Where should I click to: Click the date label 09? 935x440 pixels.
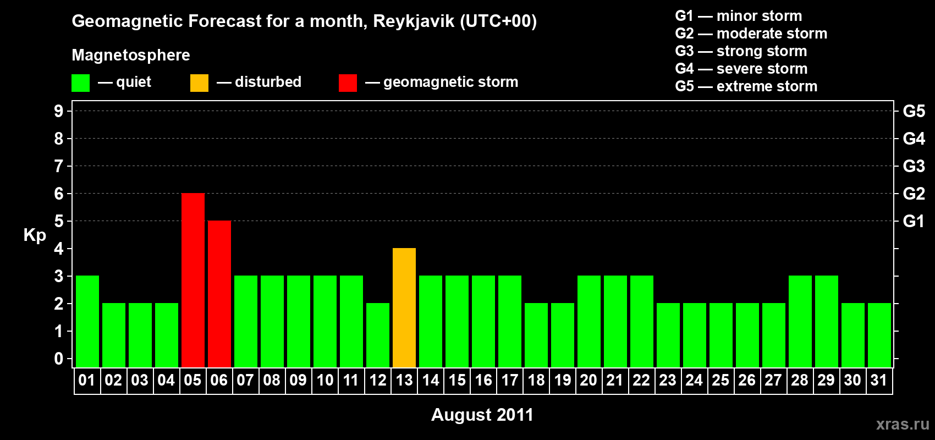point(298,380)
